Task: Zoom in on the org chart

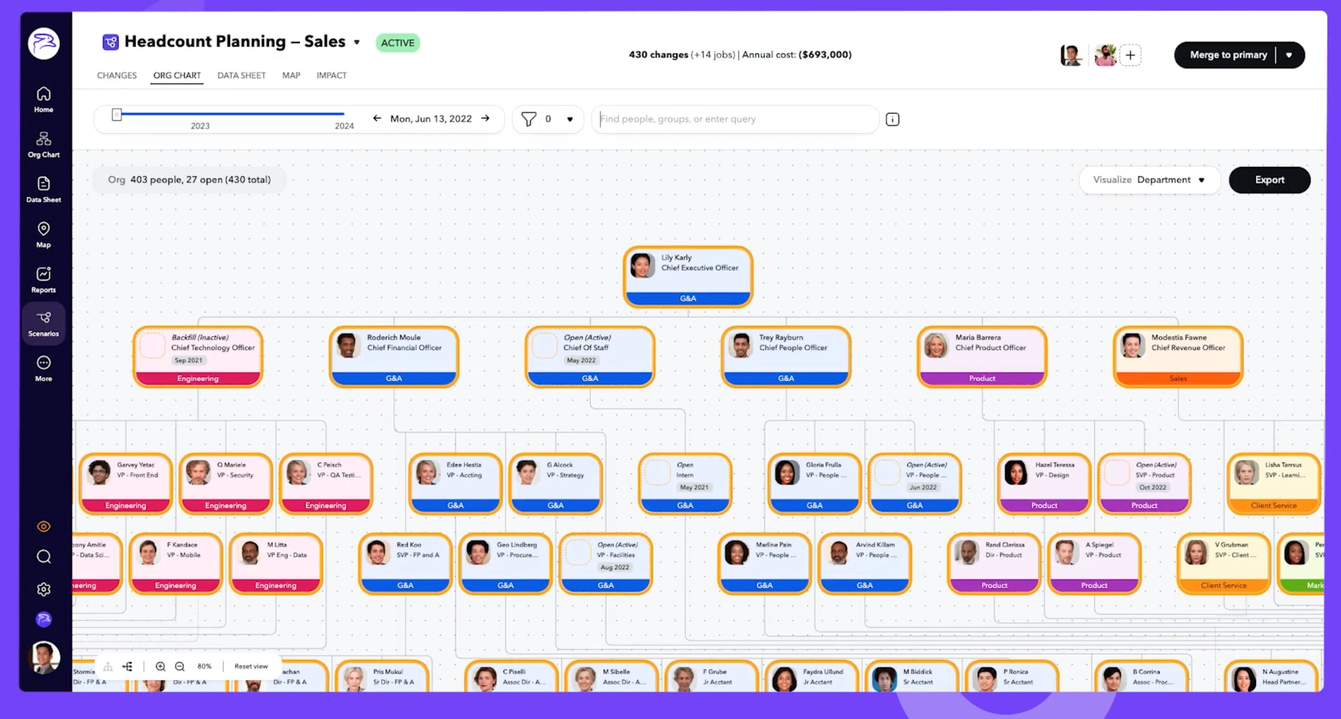Action: pyautogui.click(x=160, y=666)
